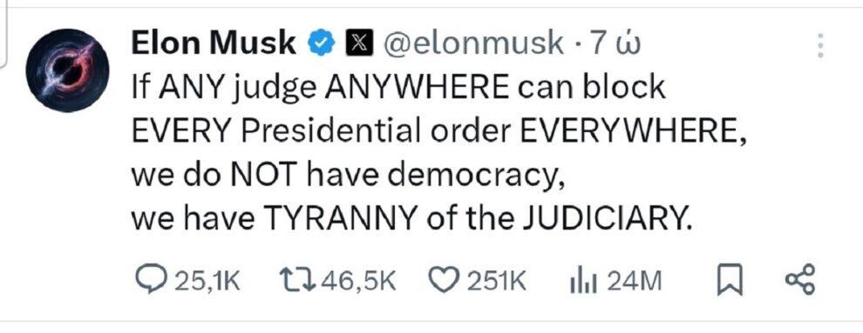
Task: Click the repost arrows icon
Action: pyautogui.click(x=298, y=280)
